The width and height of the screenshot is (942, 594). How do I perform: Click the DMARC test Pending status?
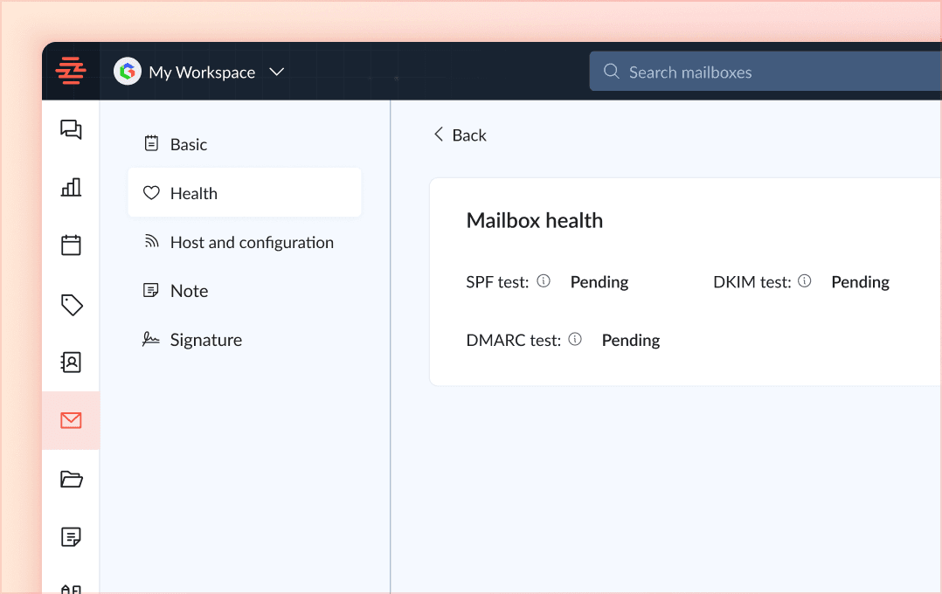[x=631, y=341]
